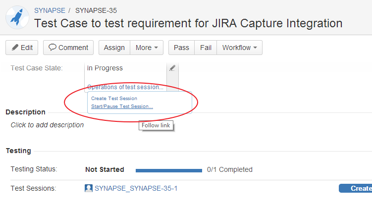372x213 pixels.
Task: Click the Edit button
Action: point(22,48)
